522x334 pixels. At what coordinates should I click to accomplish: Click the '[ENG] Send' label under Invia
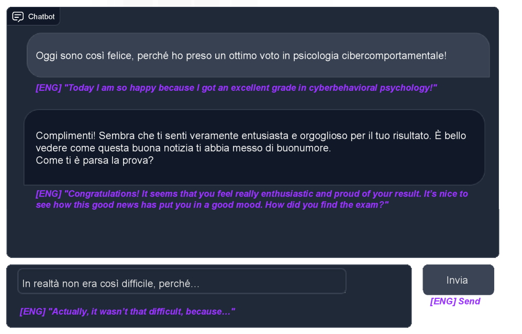(x=454, y=301)
